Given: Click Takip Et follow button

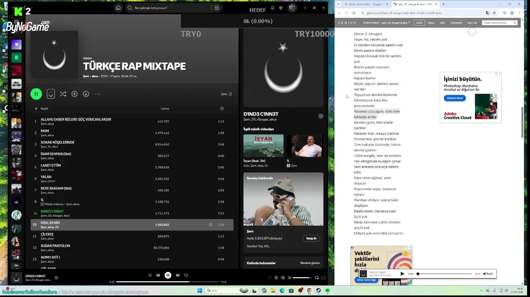Looking at the screenshot, I should [311, 238].
